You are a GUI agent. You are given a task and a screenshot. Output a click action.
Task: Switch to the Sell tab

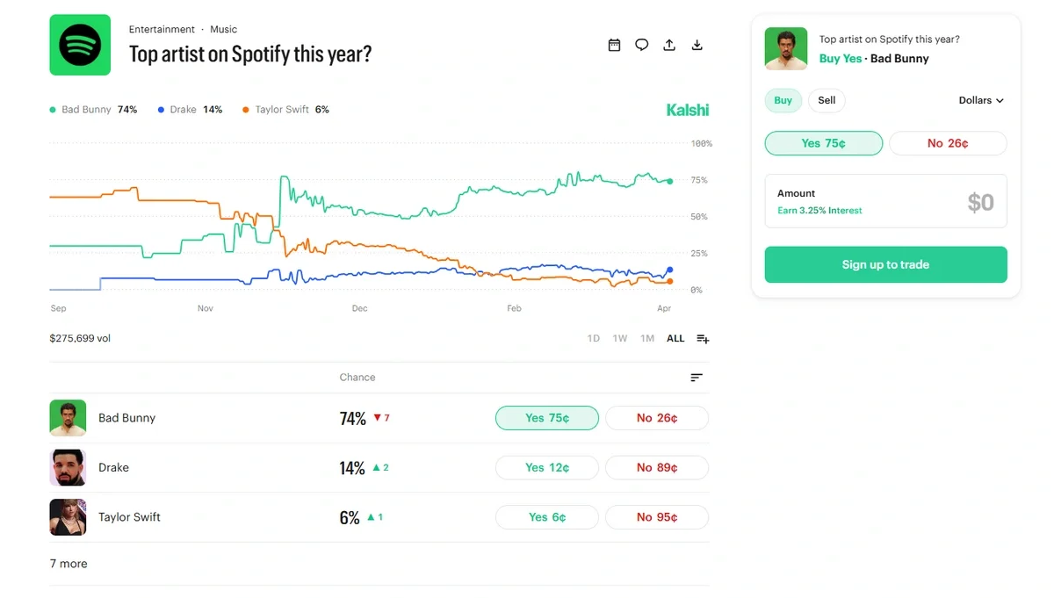[x=826, y=100]
